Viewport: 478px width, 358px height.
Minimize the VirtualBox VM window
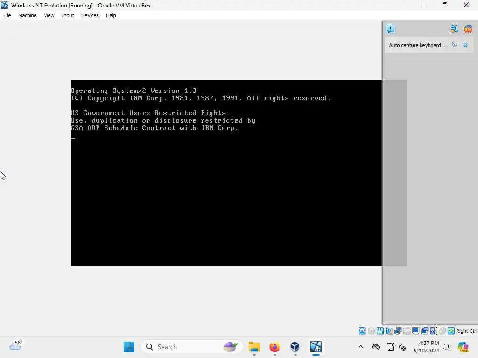(x=424, y=5)
